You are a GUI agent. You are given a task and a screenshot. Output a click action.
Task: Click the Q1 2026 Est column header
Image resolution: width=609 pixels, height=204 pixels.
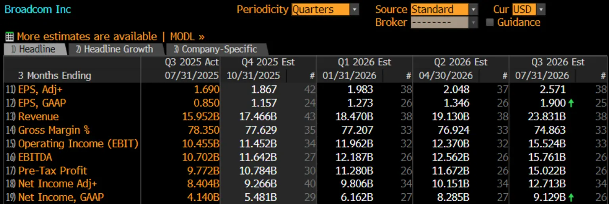pyautogui.click(x=364, y=62)
